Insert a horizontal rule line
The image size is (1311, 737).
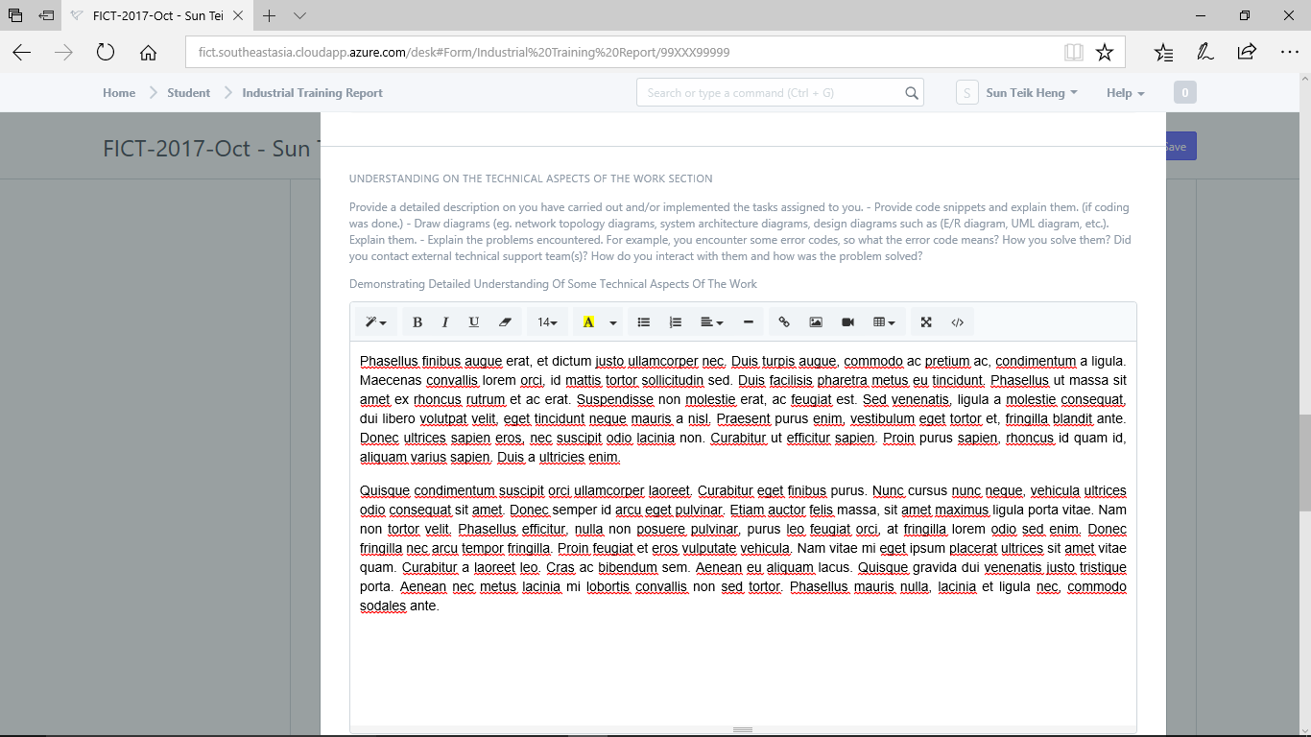click(x=749, y=322)
